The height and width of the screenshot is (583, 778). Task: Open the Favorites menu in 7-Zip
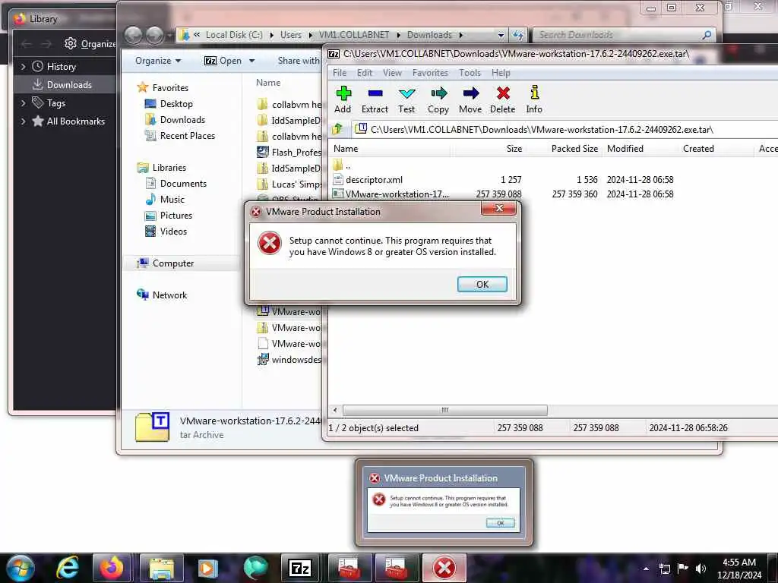tap(430, 73)
